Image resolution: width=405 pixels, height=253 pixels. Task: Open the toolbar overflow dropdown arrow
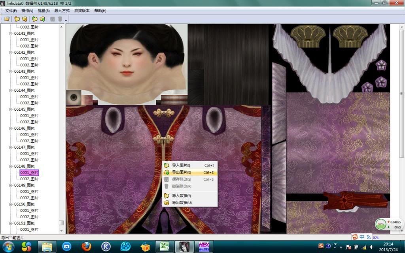(66, 20)
